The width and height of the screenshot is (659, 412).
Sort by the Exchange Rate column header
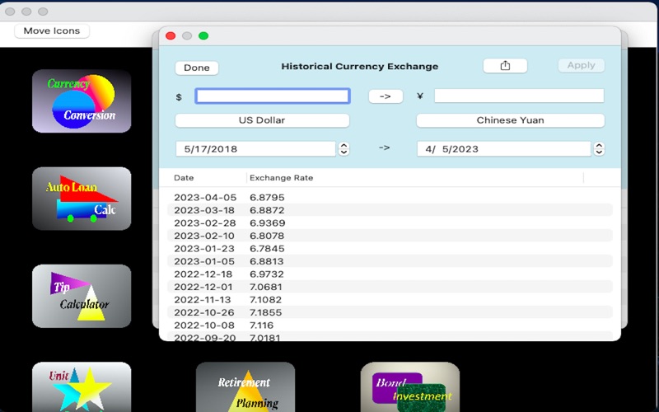click(x=281, y=178)
